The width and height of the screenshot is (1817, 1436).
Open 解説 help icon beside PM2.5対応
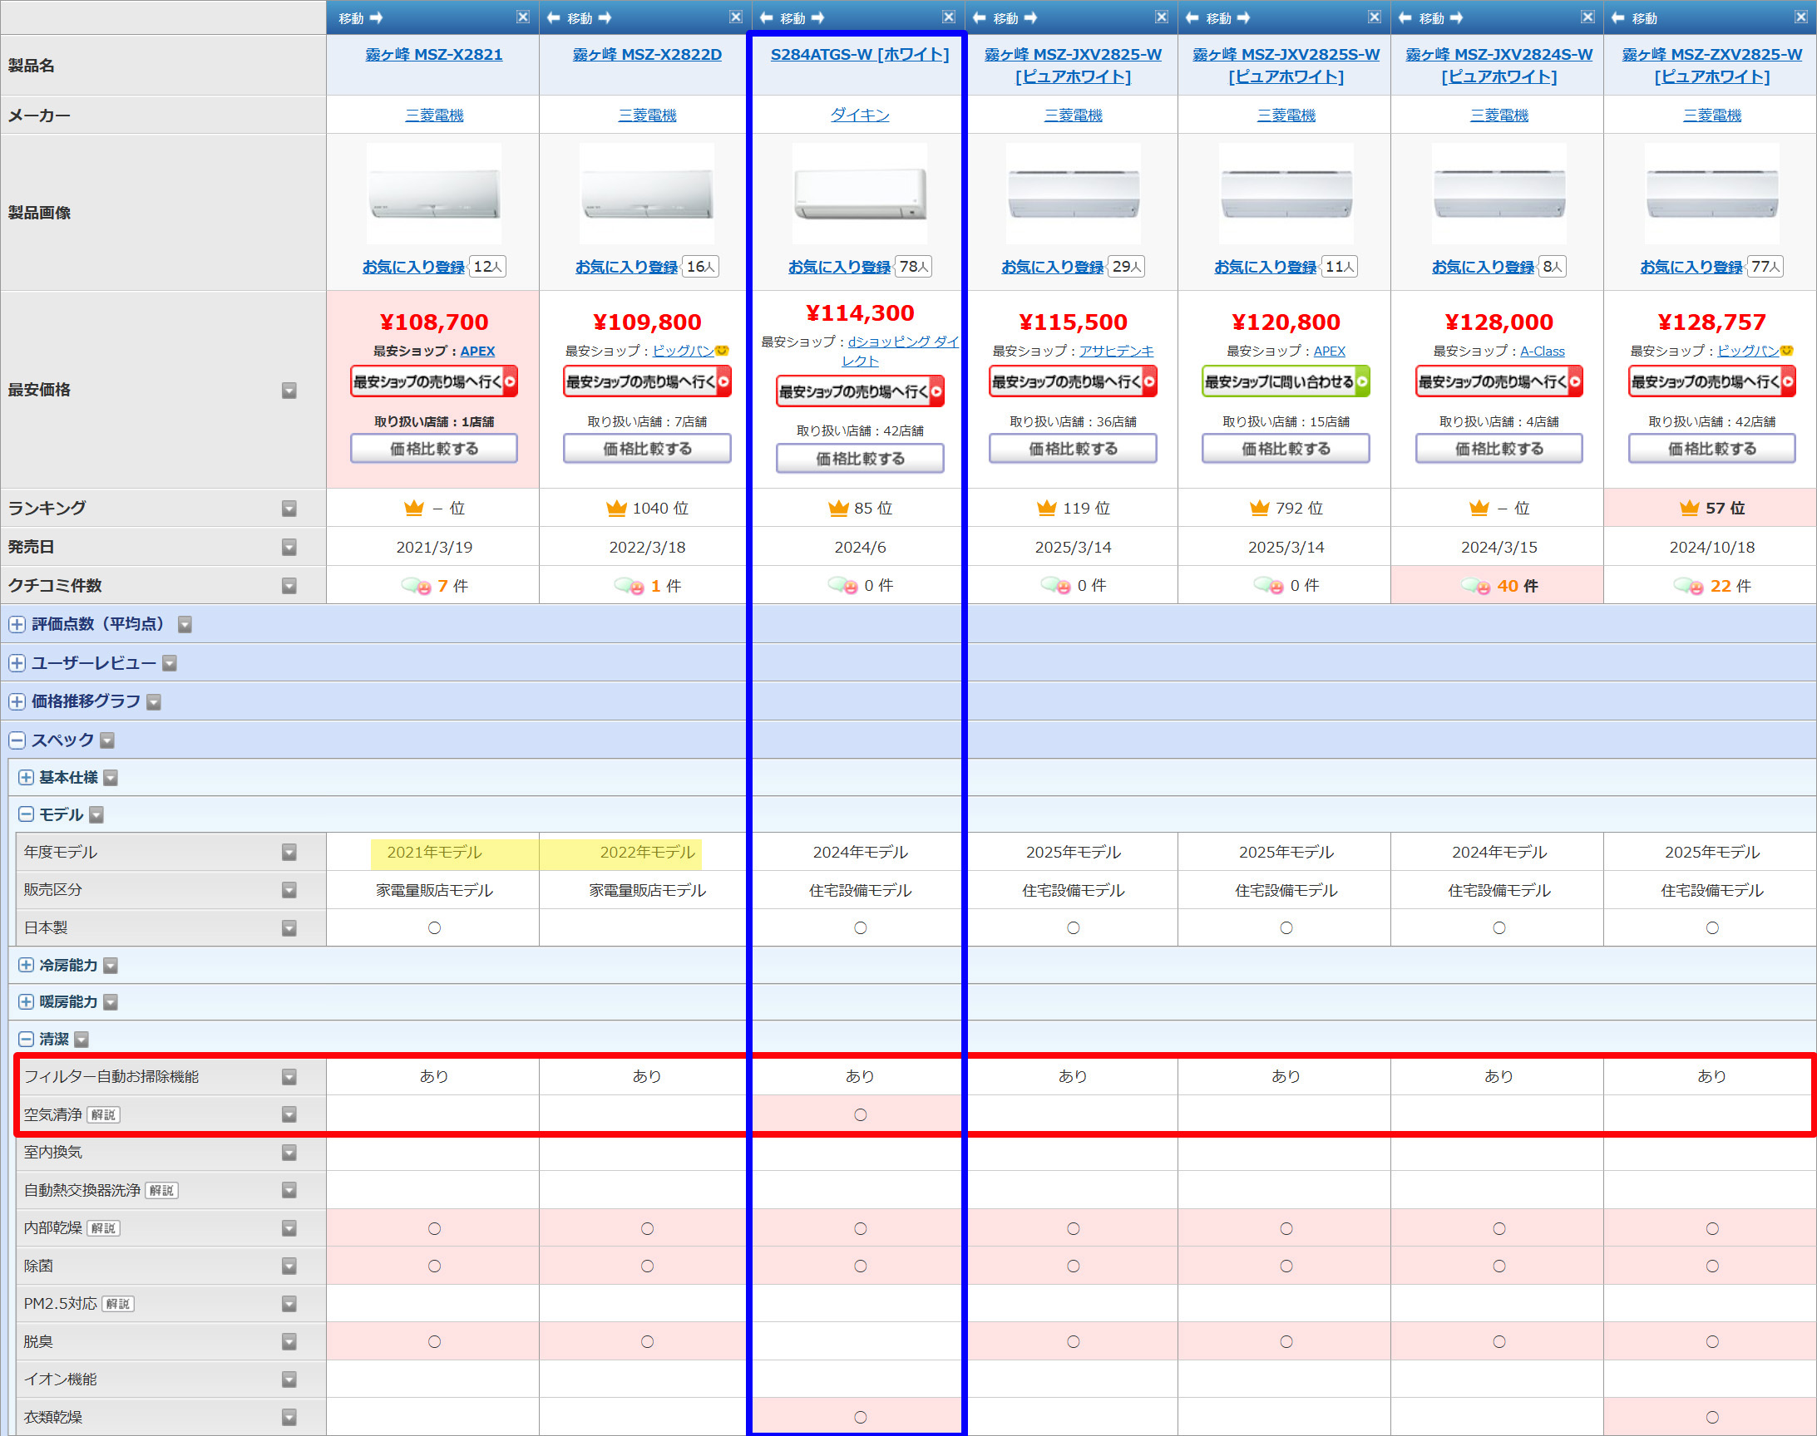(x=118, y=1304)
